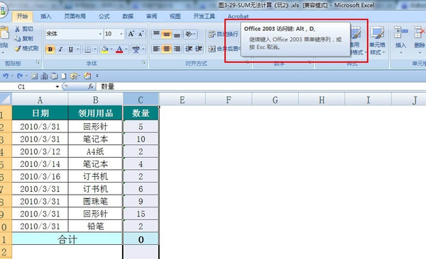Screen dimensions: 426x259
Task: Click the Insert (插入) cells icon
Action: tap(400, 33)
